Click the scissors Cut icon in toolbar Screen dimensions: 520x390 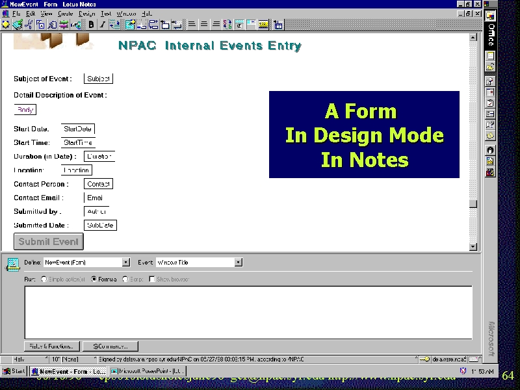(29, 25)
